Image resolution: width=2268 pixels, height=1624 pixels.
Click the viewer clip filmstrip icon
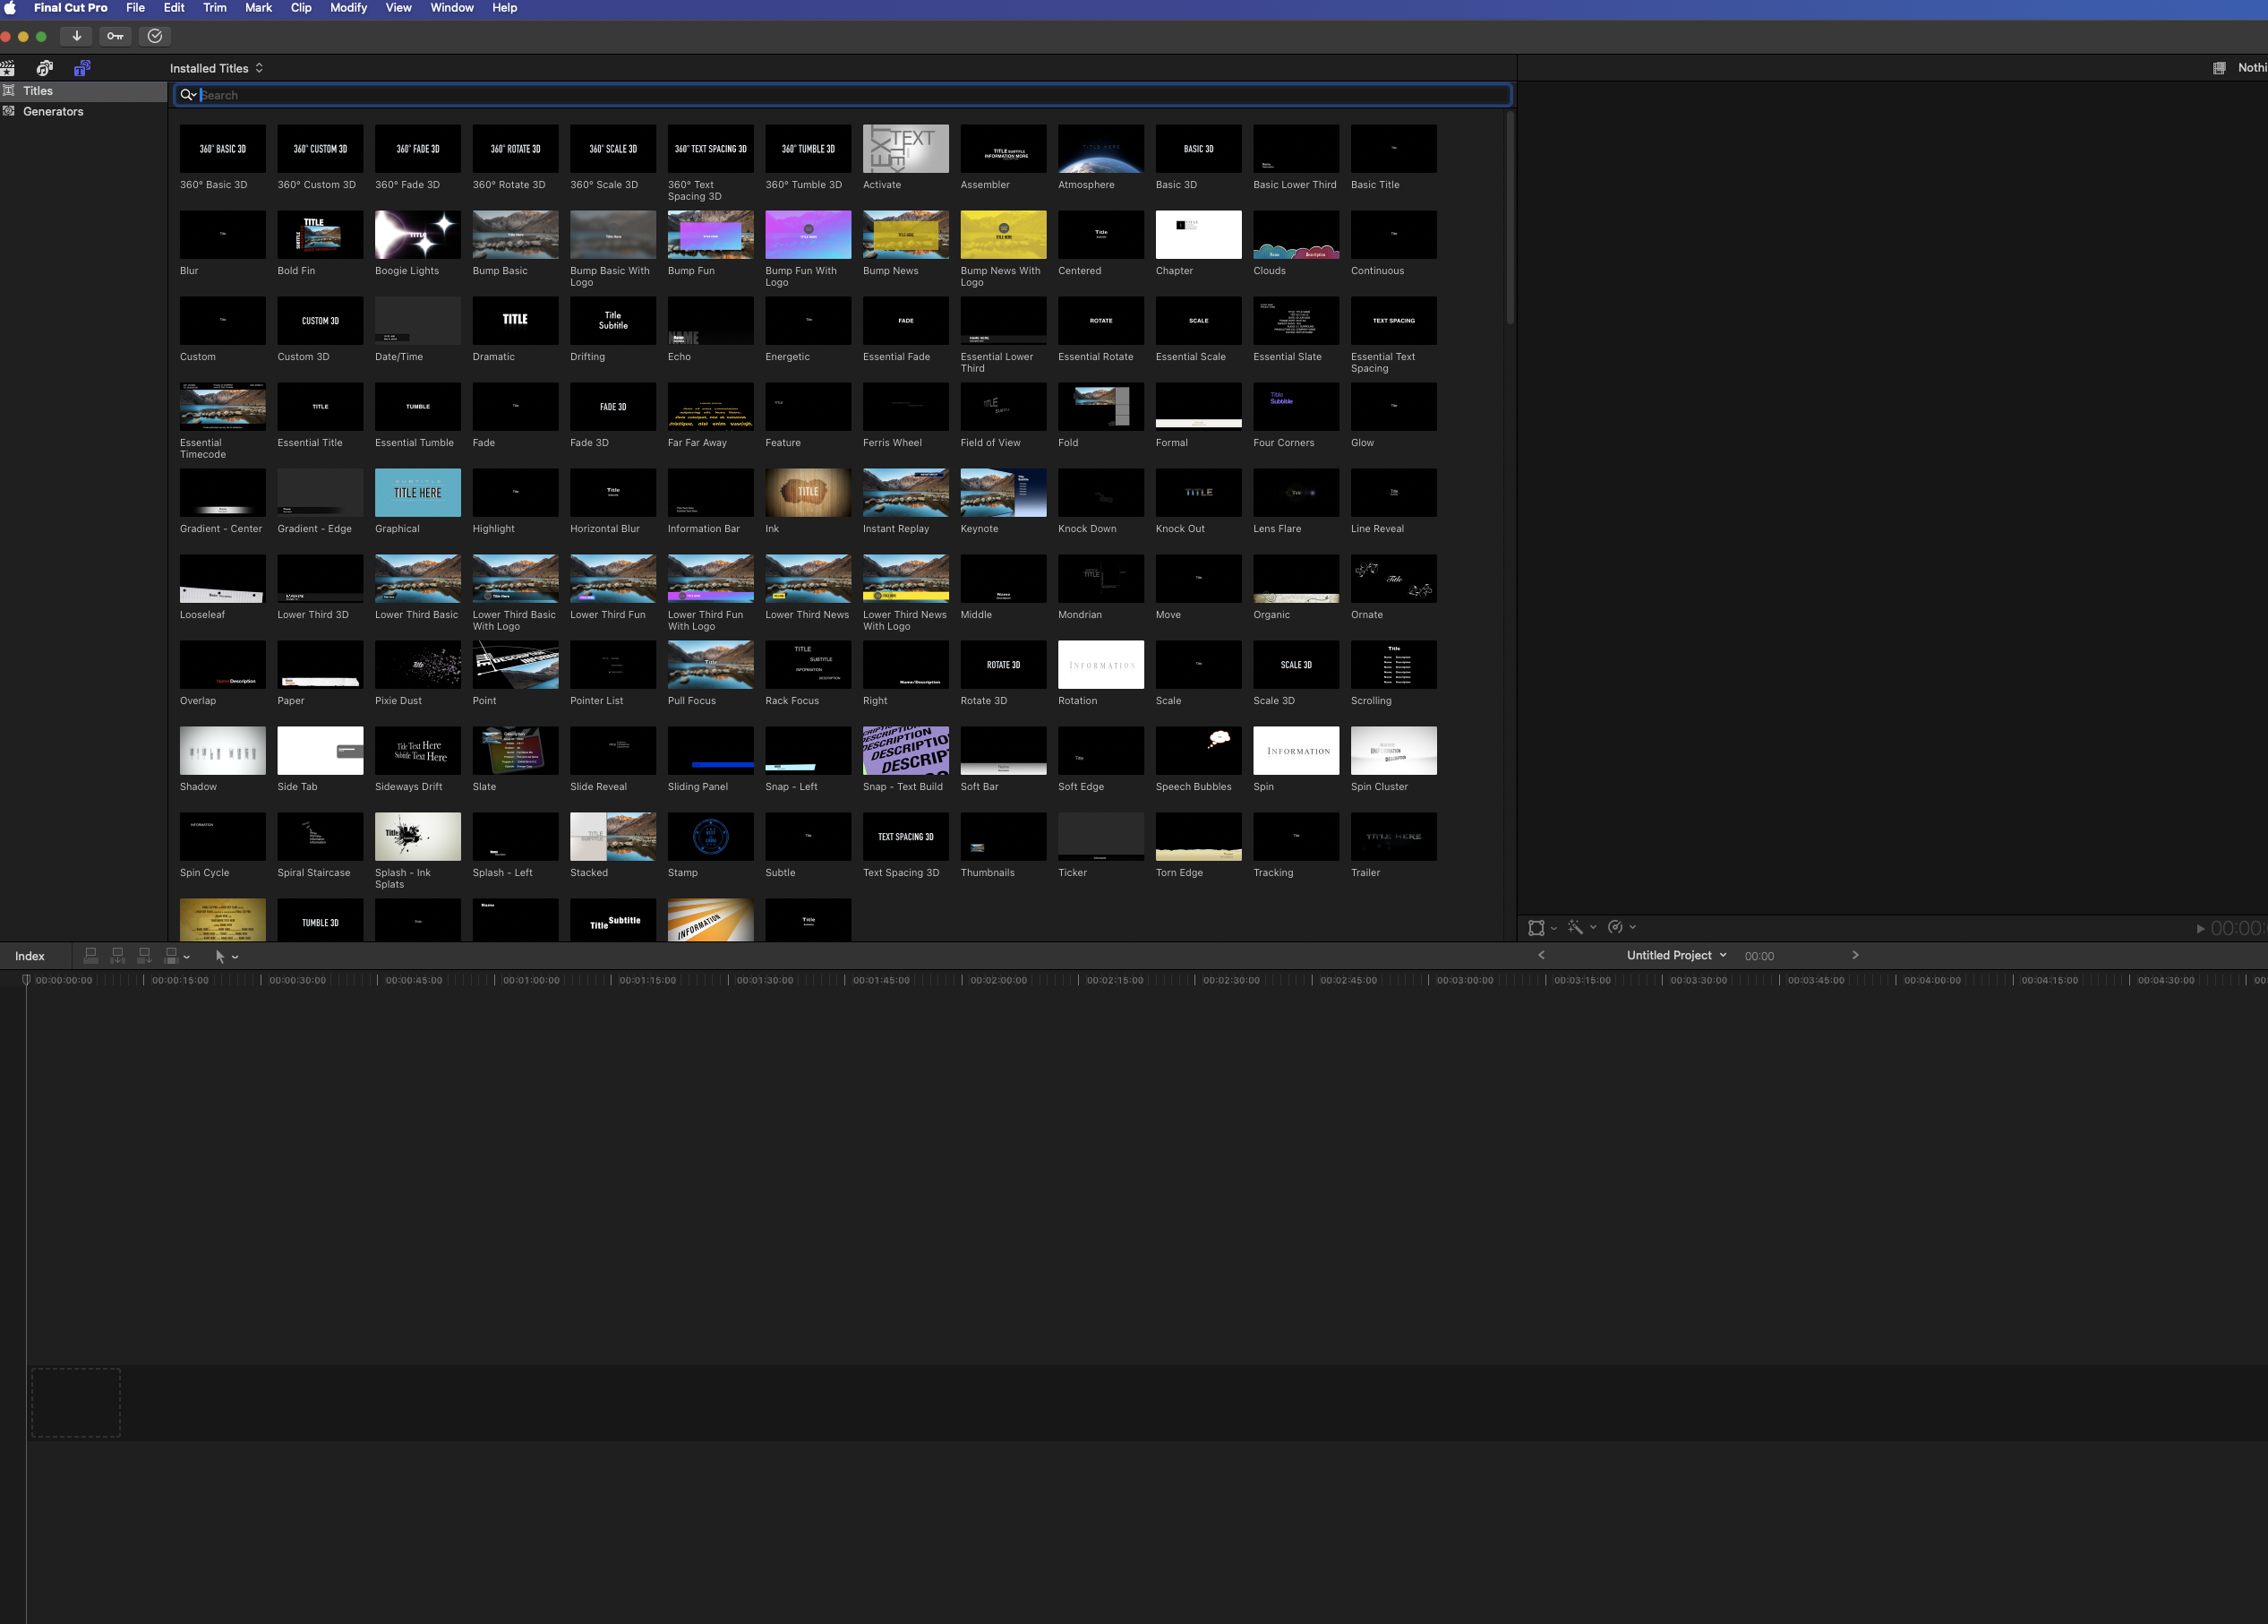[x=2219, y=68]
